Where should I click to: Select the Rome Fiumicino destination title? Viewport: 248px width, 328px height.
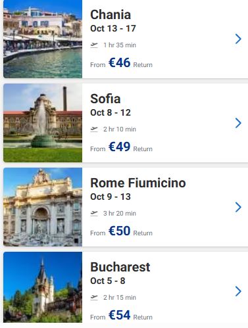[x=138, y=183]
